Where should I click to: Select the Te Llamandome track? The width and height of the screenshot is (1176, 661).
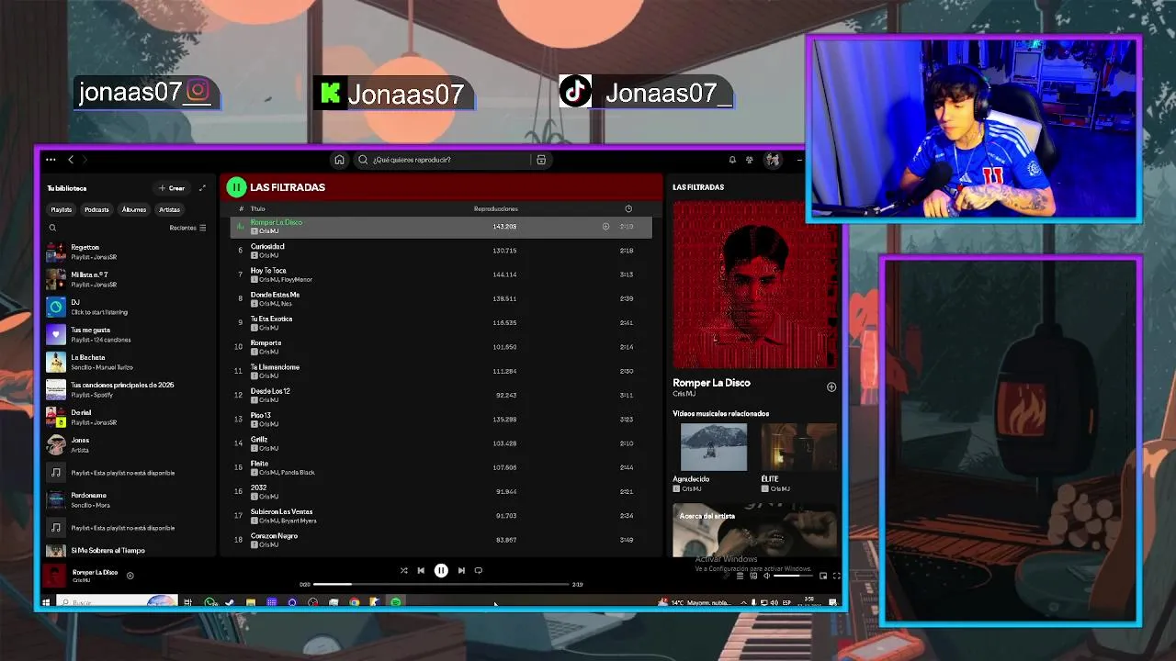pos(441,371)
